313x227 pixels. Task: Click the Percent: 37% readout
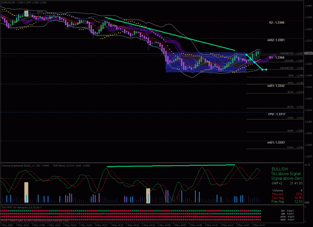click(287, 194)
